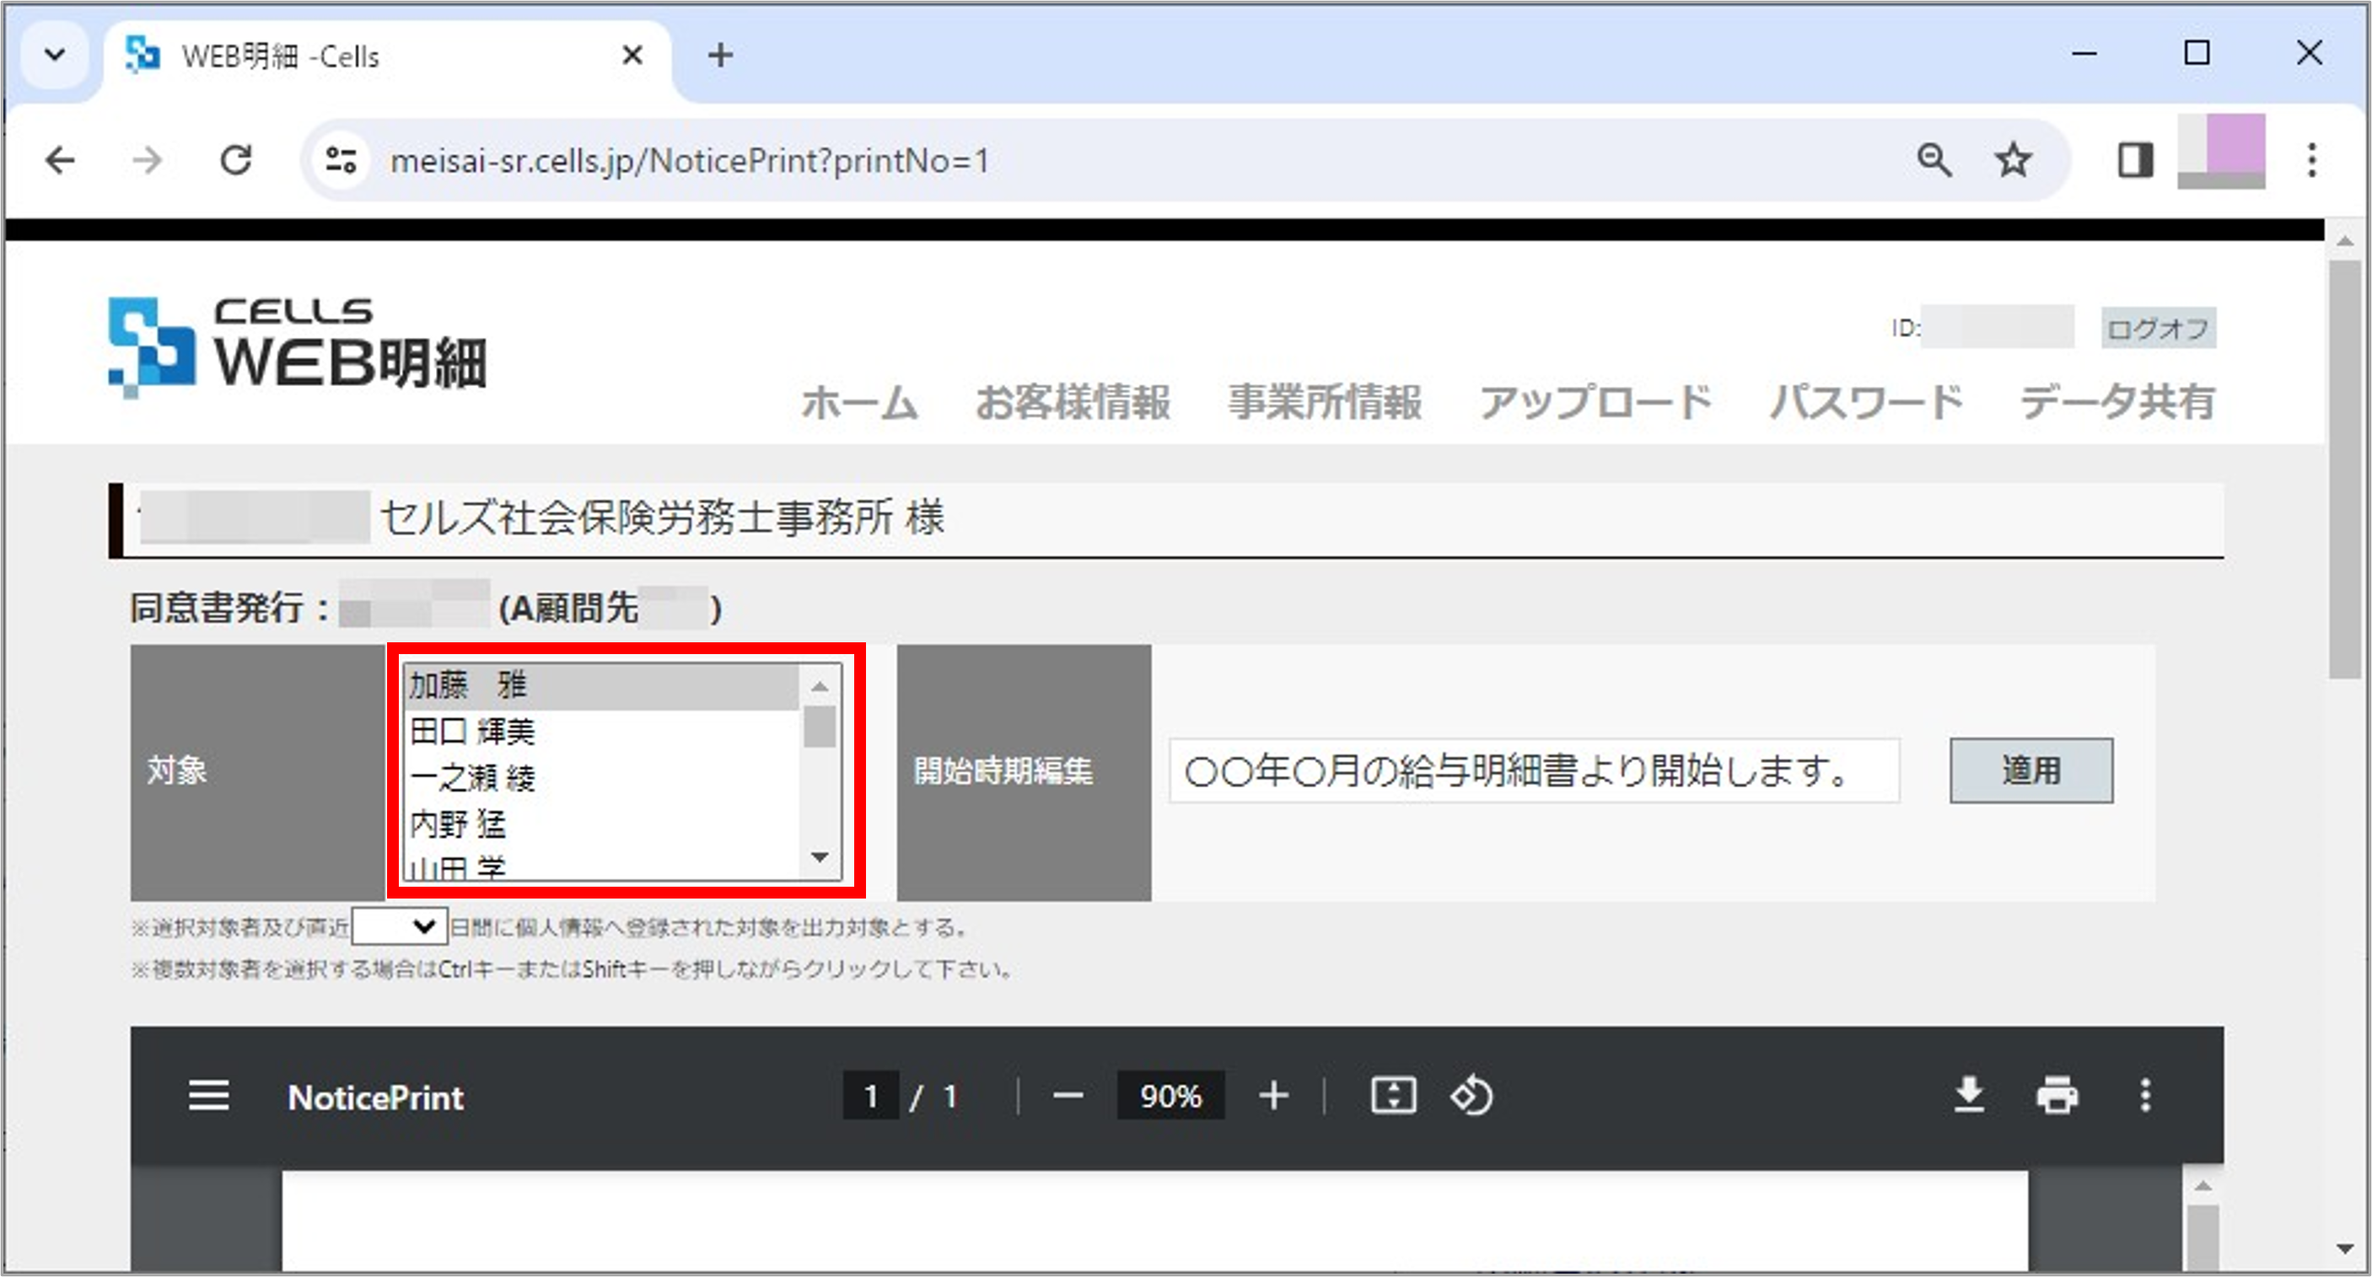Bookmark the page with the star icon
Viewport: 2372px width, 1277px height.
[x=2014, y=159]
